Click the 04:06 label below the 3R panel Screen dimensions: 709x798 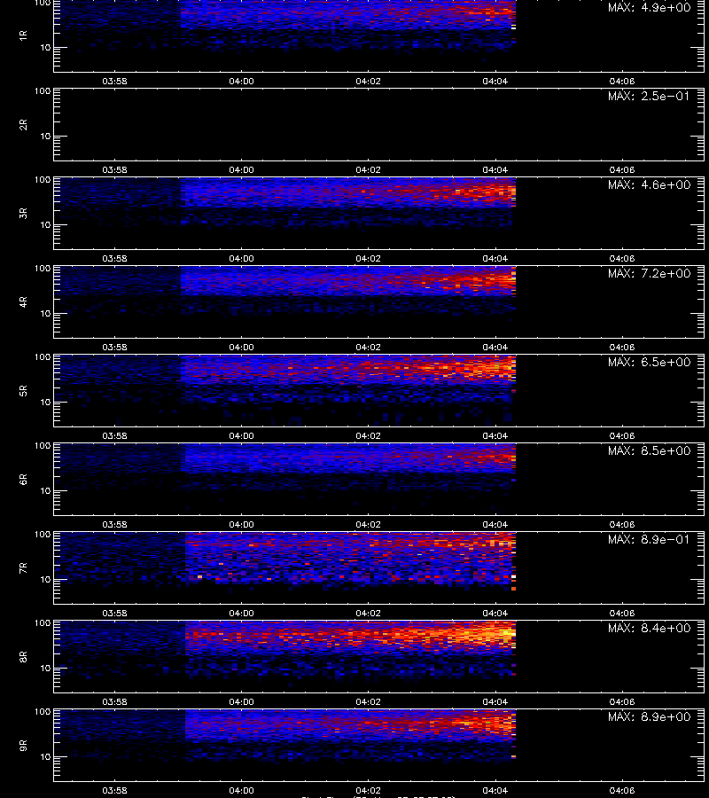pyautogui.click(x=621, y=259)
